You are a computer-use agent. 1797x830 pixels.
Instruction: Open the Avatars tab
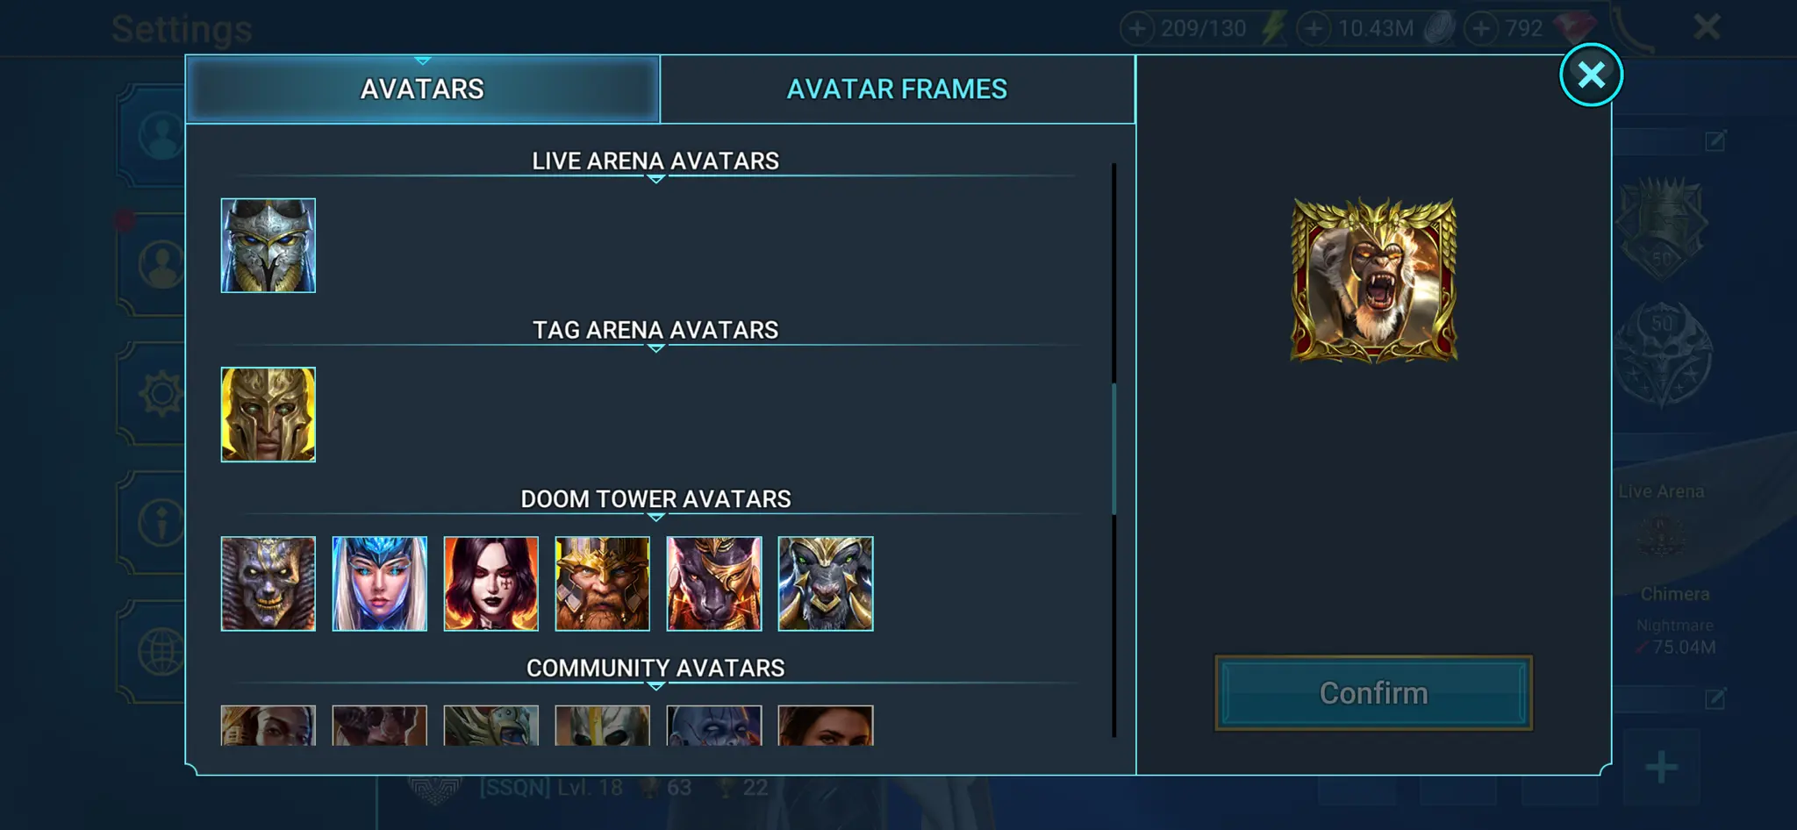point(422,89)
